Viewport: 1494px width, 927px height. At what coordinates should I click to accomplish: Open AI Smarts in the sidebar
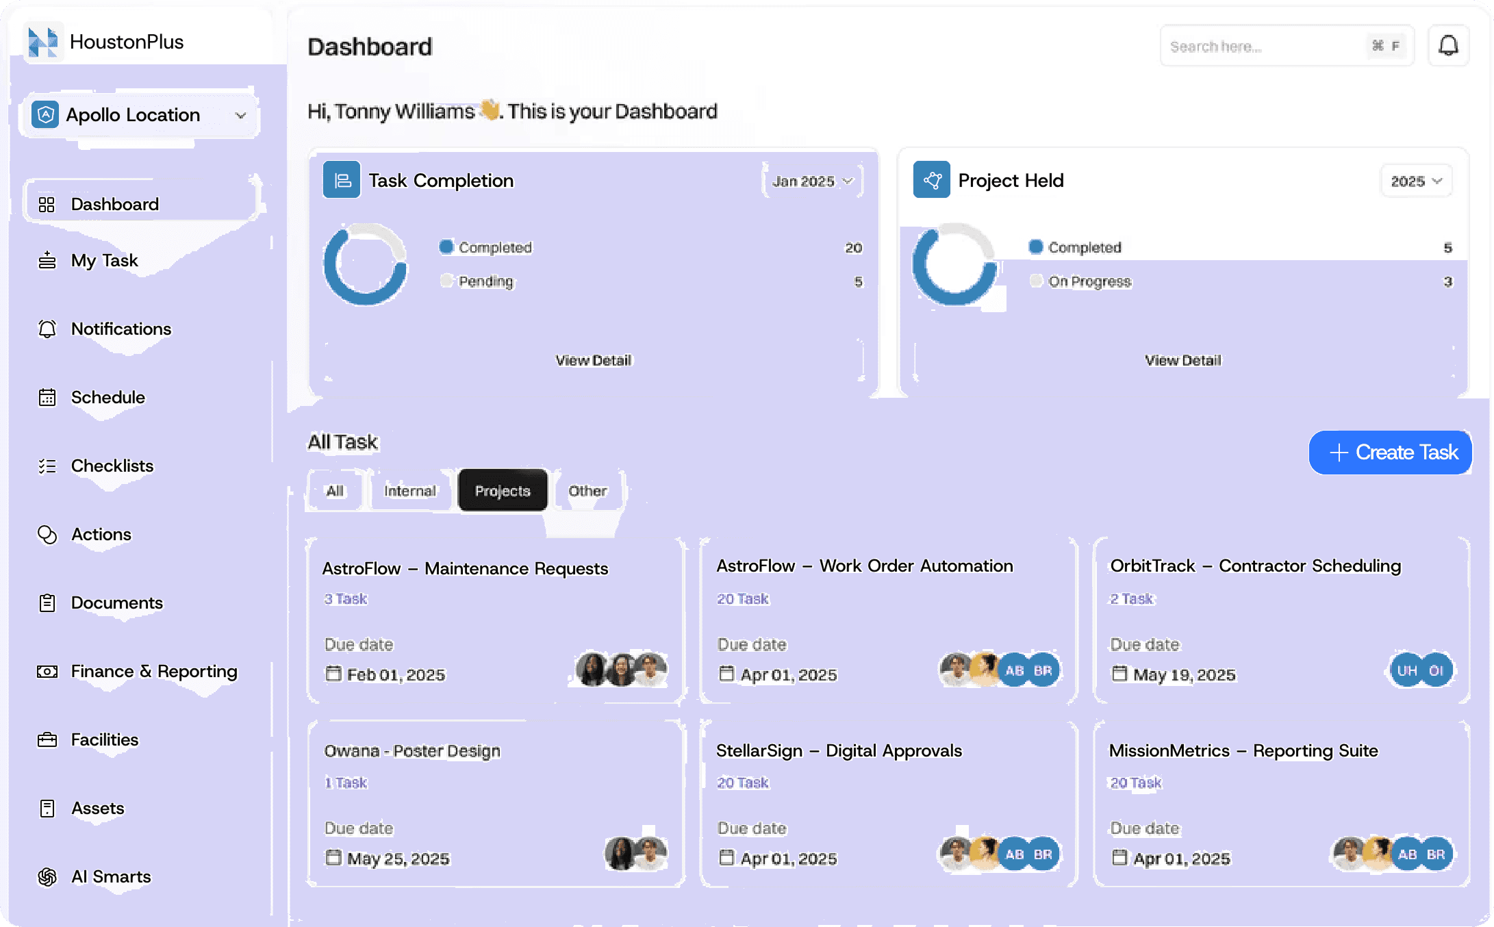click(111, 876)
